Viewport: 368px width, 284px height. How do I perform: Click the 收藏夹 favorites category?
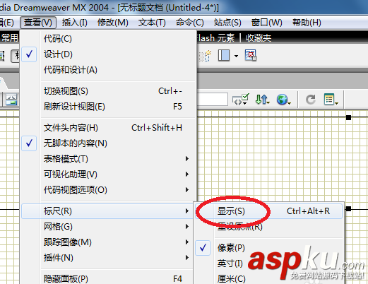point(259,38)
